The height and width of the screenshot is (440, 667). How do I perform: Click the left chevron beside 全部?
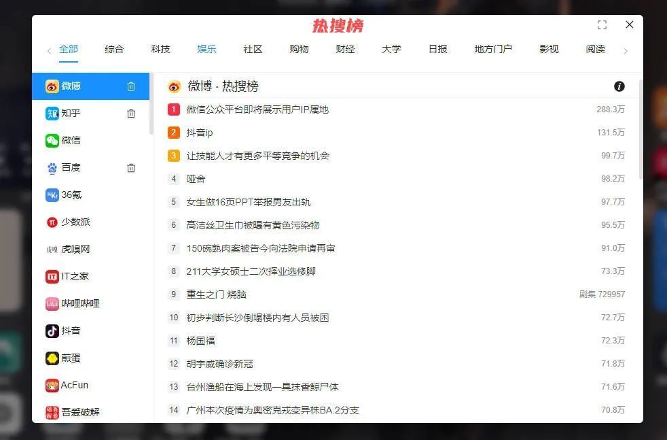48,50
